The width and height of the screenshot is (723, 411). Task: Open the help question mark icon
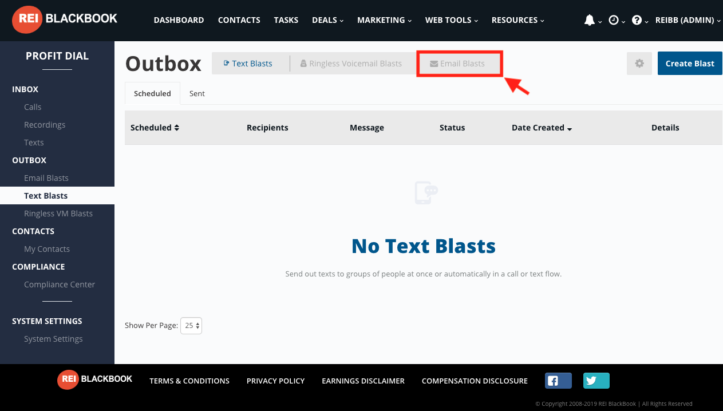637,20
